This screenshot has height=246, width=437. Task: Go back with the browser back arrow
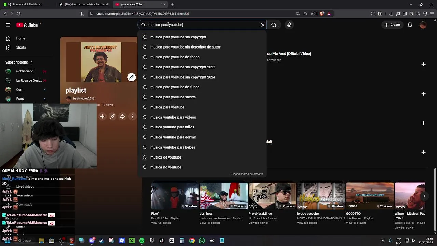point(5,14)
